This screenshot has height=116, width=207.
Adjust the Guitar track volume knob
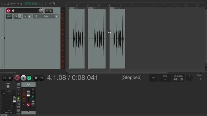point(41,11)
